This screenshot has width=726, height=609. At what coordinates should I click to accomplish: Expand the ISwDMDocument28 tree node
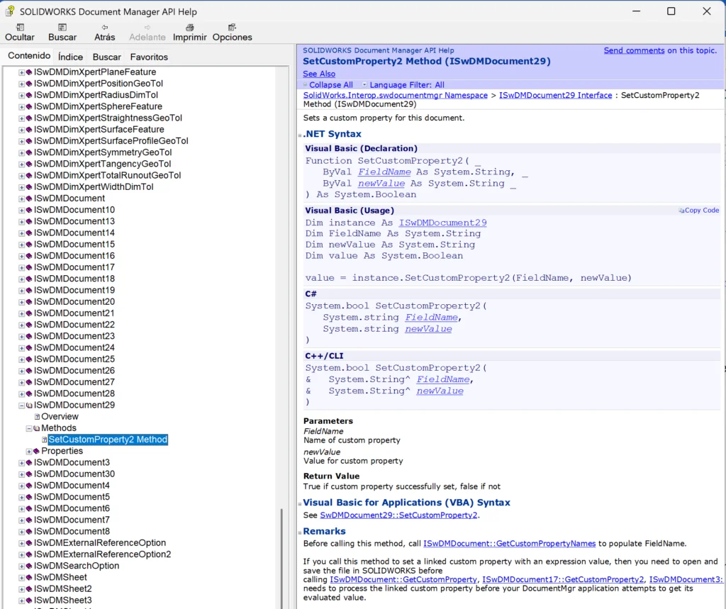pos(21,393)
